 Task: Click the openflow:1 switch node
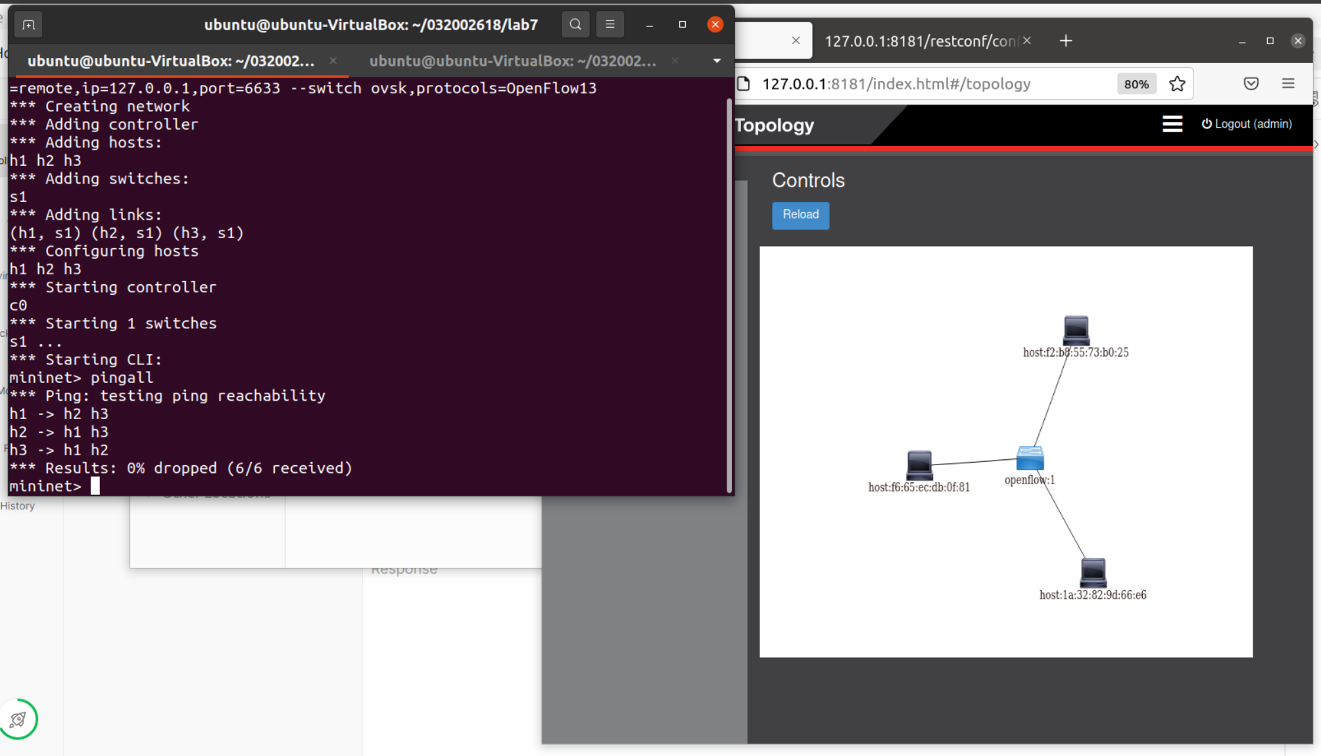coord(1030,458)
